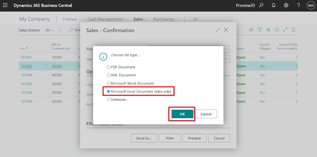
Task: Click the Send to... button
Action: click(144, 138)
